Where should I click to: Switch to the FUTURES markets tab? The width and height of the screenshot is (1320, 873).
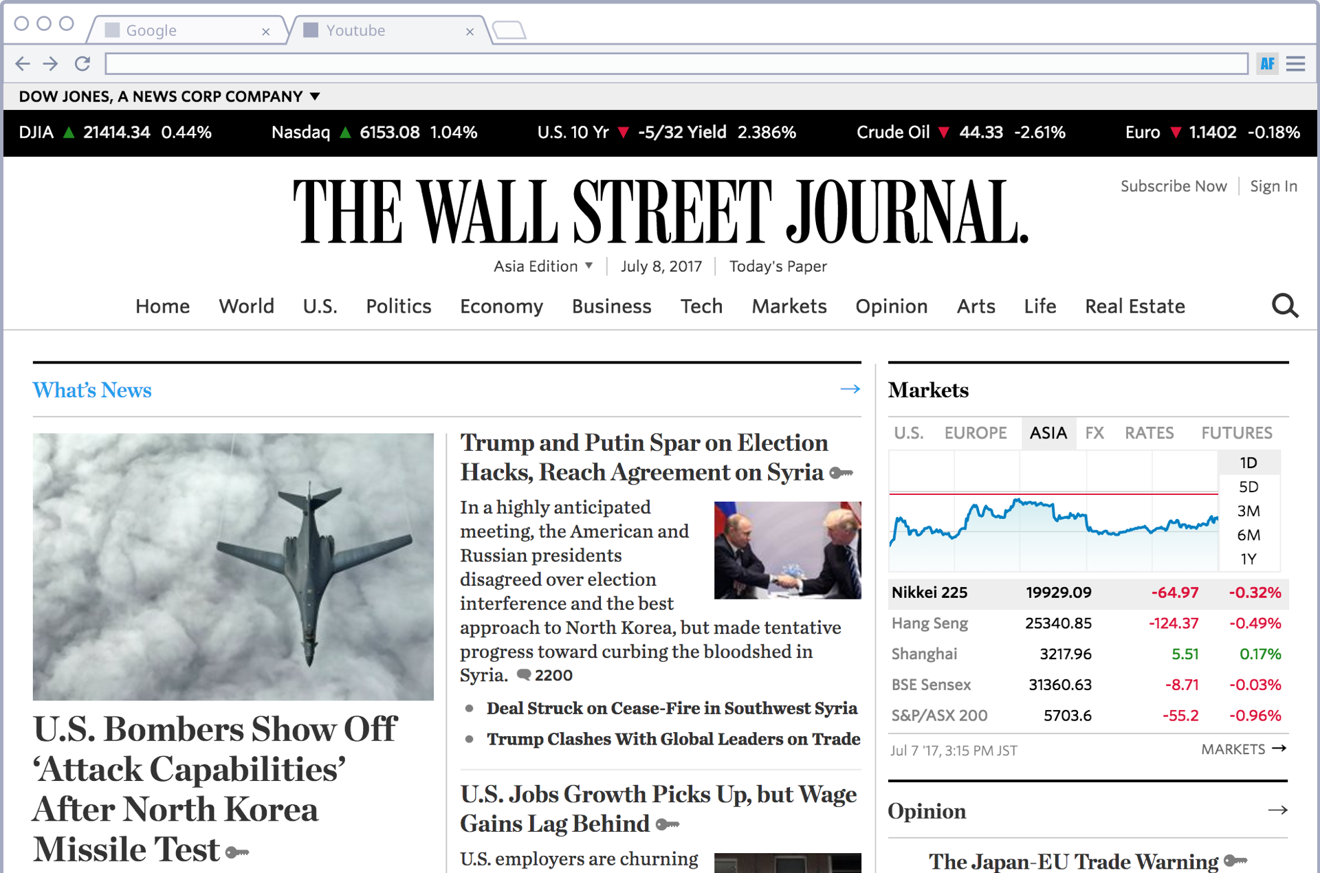pyautogui.click(x=1236, y=433)
